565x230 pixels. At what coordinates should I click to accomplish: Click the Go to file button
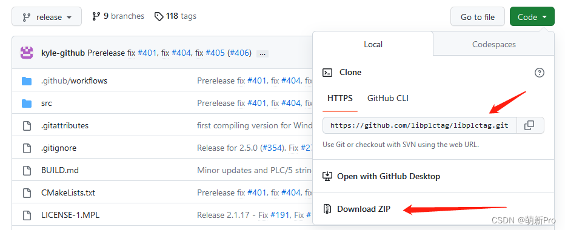tap(478, 17)
